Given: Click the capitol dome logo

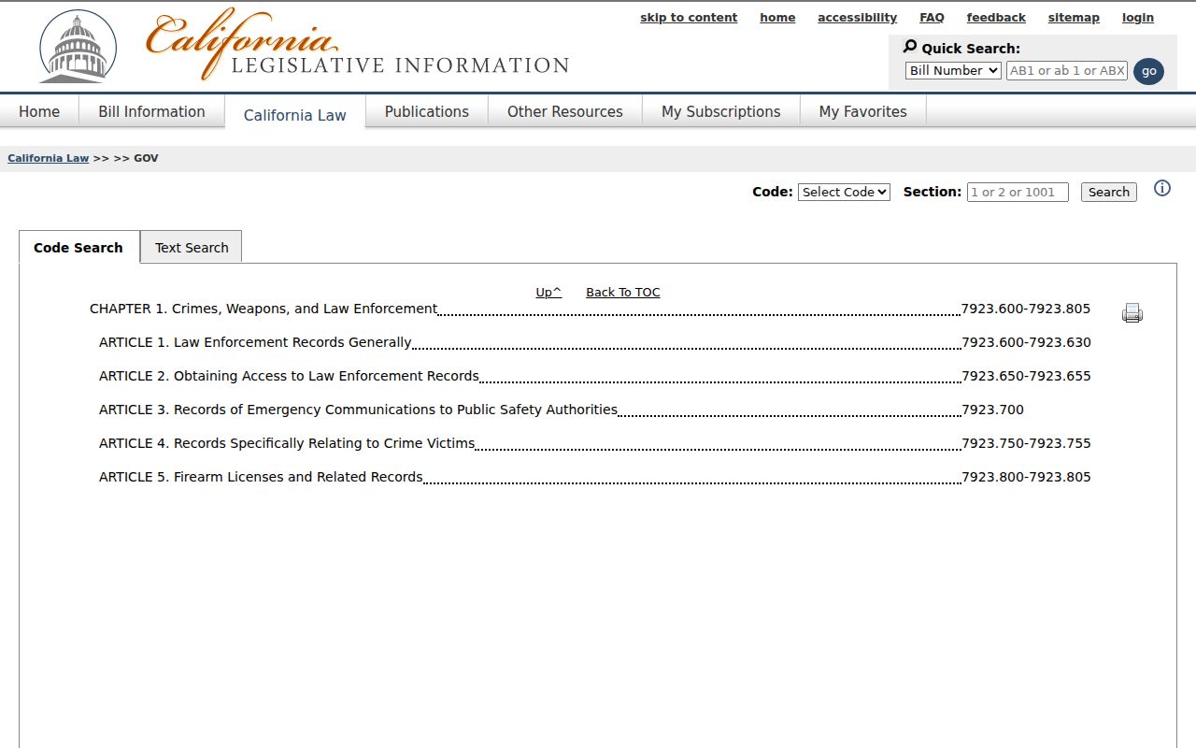Looking at the screenshot, I should click(78, 47).
